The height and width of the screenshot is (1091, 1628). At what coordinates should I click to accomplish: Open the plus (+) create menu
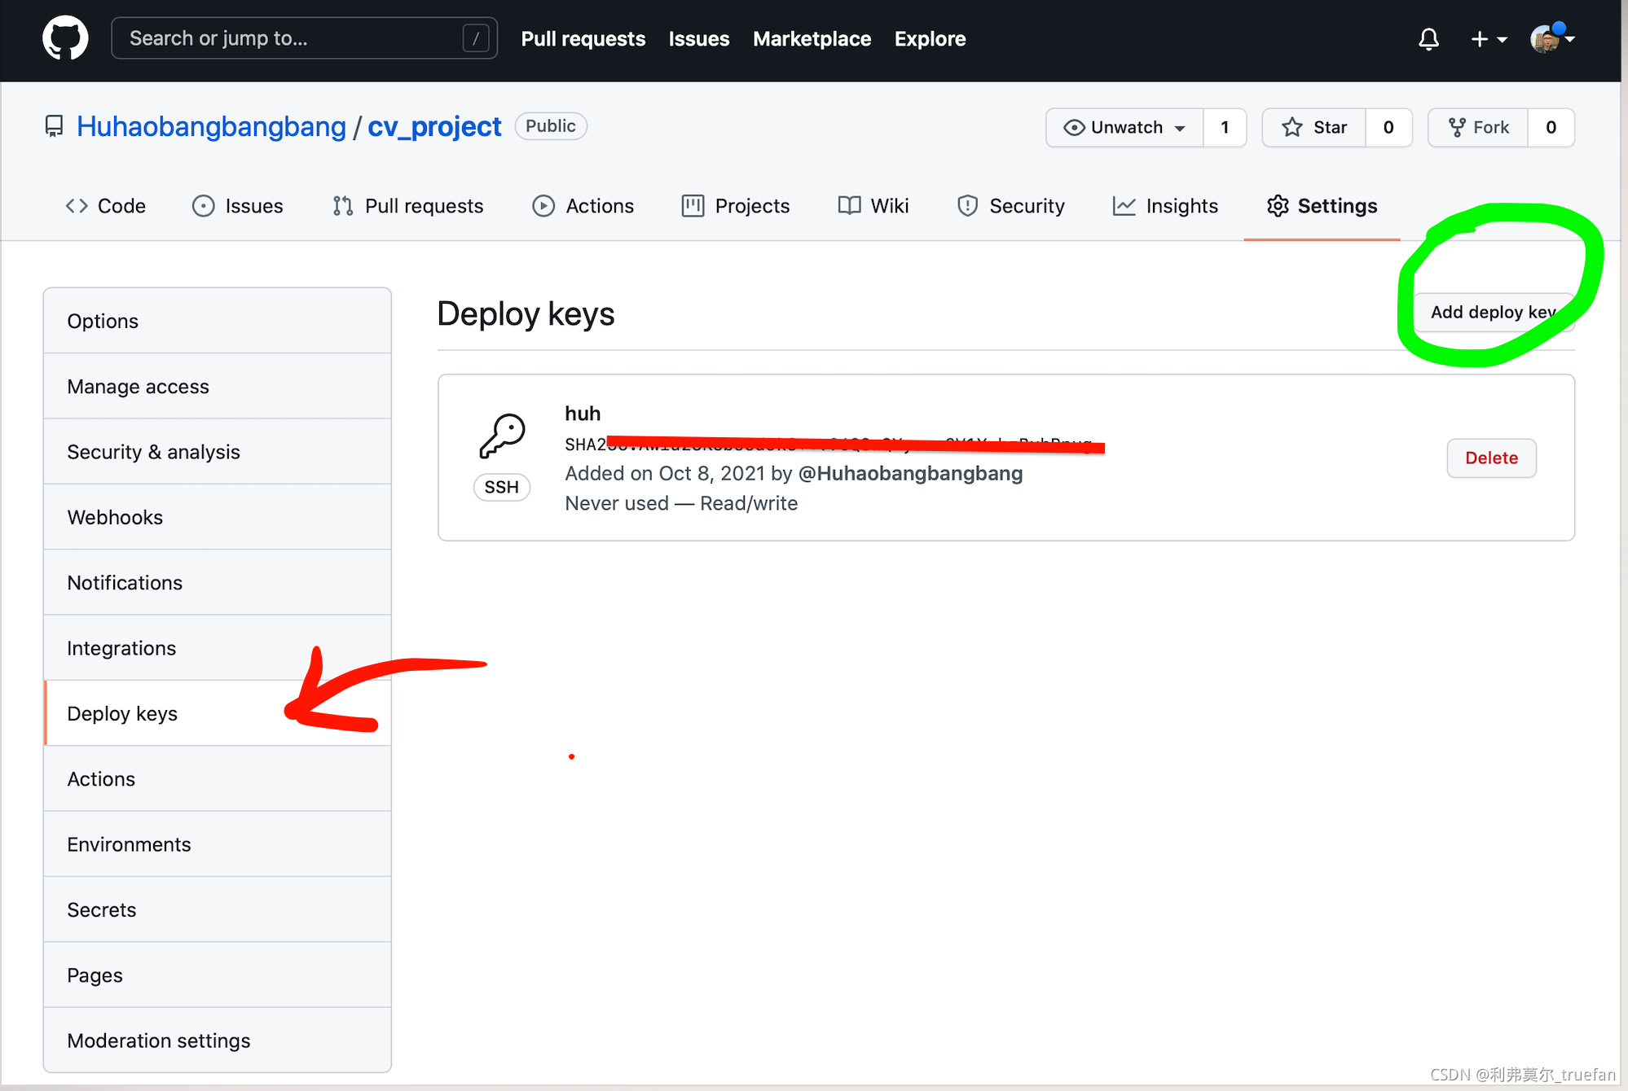click(x=1479, y=38)
